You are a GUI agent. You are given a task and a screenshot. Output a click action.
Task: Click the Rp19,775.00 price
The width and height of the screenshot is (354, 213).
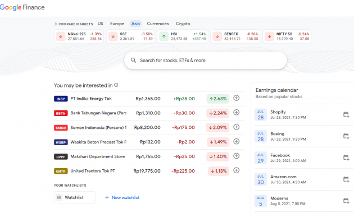147,171
